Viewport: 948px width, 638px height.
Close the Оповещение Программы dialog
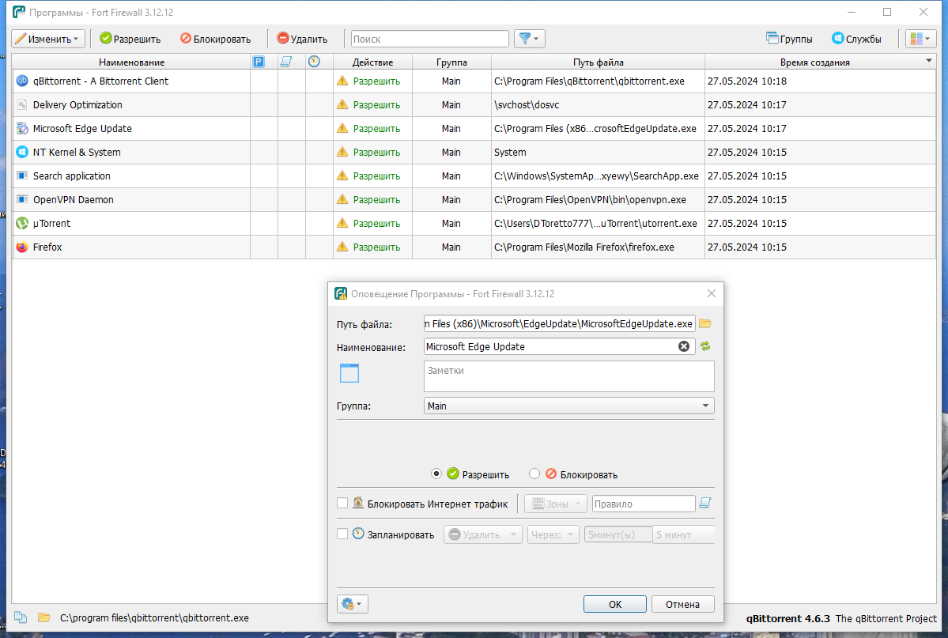coord(712,293)
